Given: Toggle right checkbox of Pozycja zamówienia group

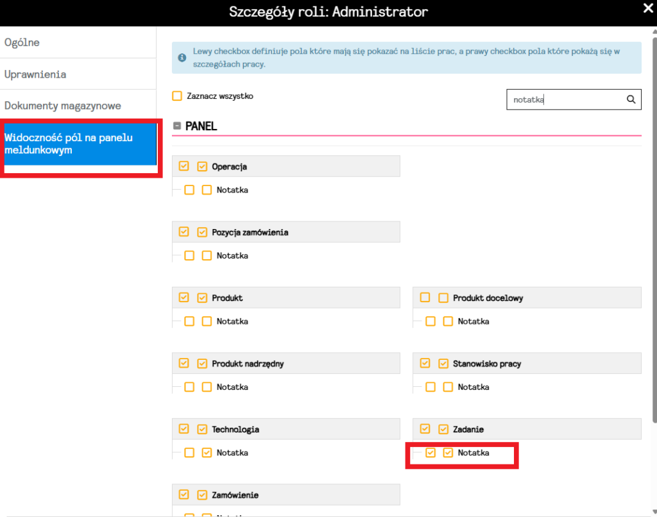Looking at the screenshot, I should pyautogui.click(x=202, y=232).
